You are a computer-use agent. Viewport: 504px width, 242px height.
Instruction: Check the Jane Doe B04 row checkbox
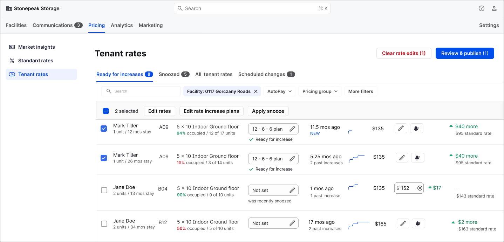104,190
